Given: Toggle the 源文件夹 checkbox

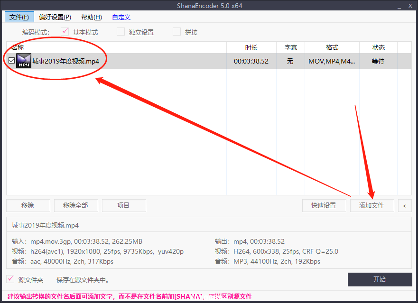Looking at the screenshot, I should 10,279.
